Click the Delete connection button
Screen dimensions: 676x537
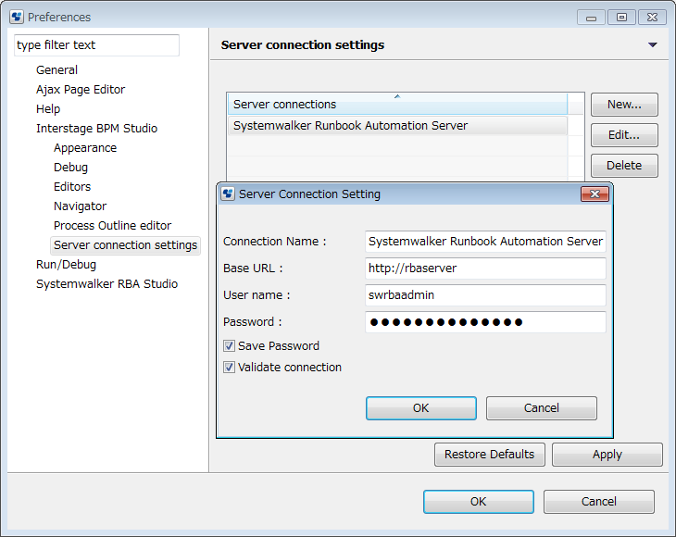[624, 166]
